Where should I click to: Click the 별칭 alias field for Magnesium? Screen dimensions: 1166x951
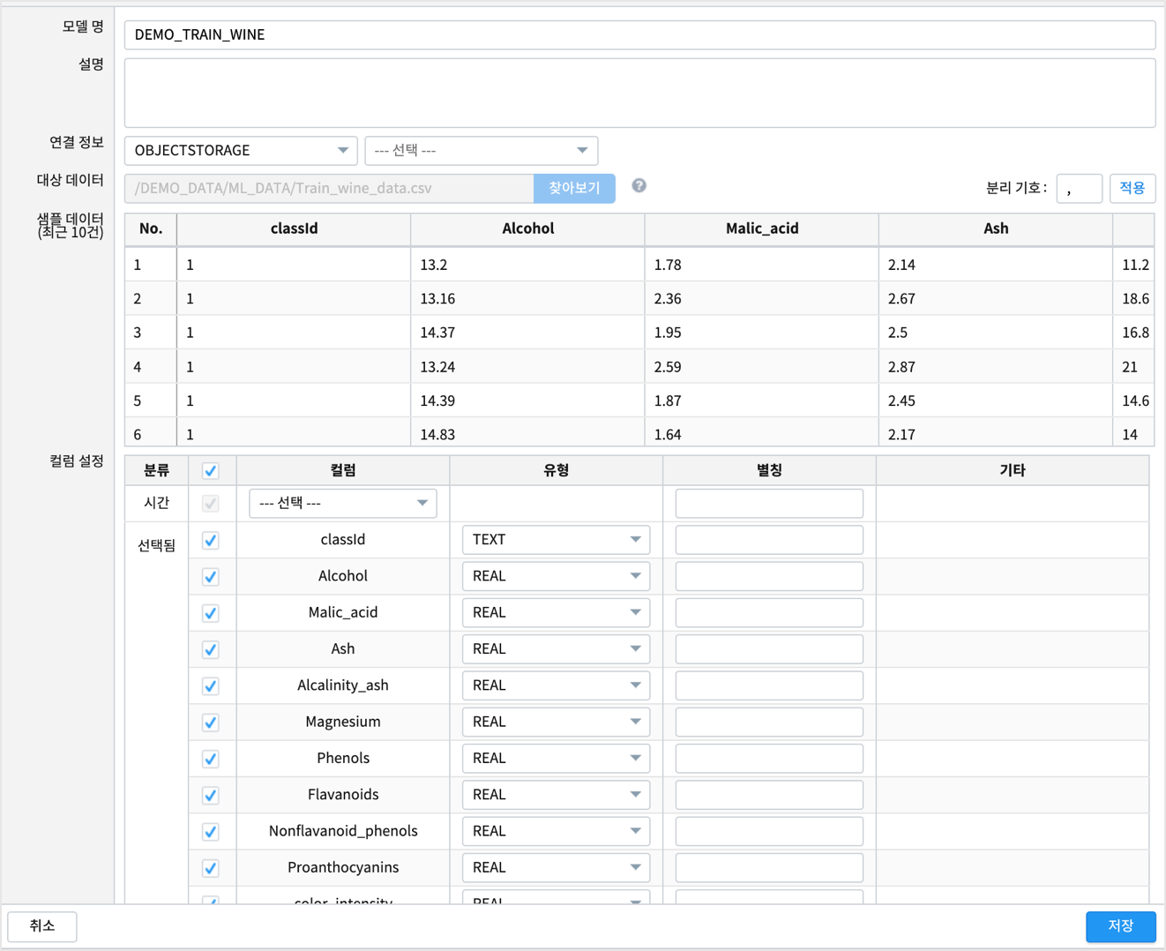click(x=769, y=722)
